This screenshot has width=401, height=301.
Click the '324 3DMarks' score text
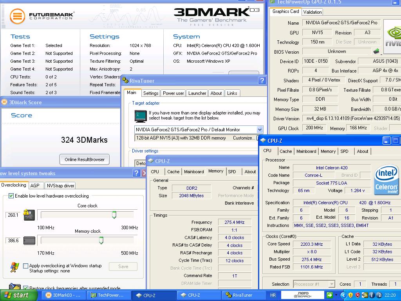84,140
